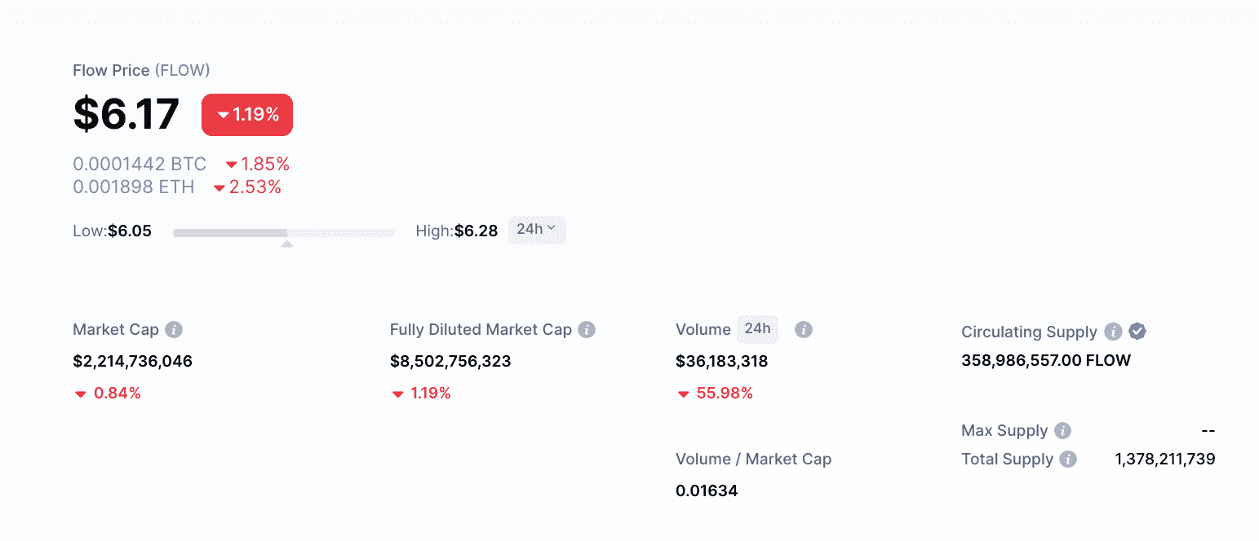Image resolution: width=1259 pixels, height=541 pixels.
Task: Click the 0.0001442 BTC price text
Action: (x=140, y=165)
